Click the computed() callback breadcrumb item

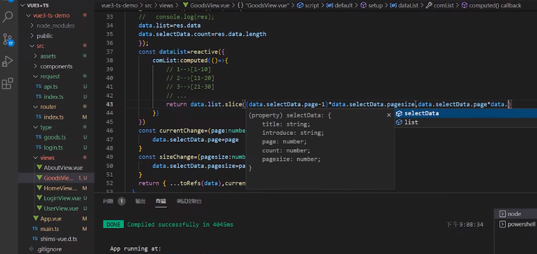[x=491, y=5]
